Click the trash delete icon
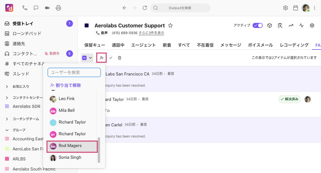The height and width of the screenshot is (173, 321). click(x=120, y=58)
